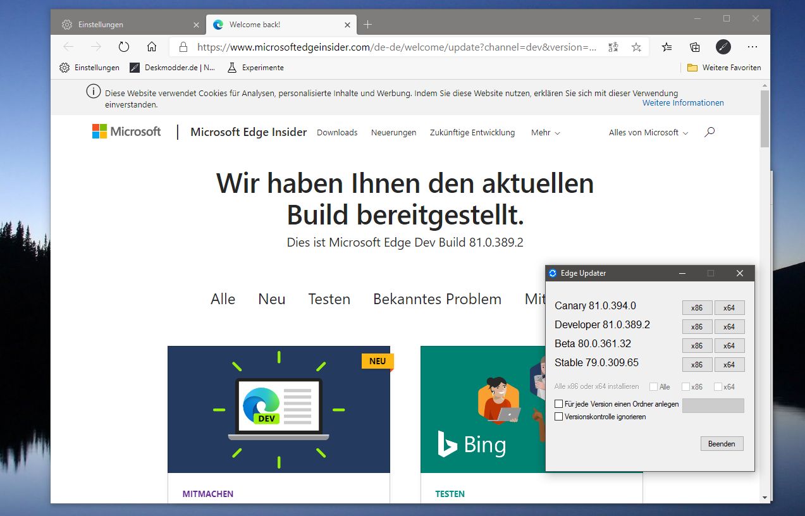Click the browser back arrow
Screen dimensions: 805x516
68,47
